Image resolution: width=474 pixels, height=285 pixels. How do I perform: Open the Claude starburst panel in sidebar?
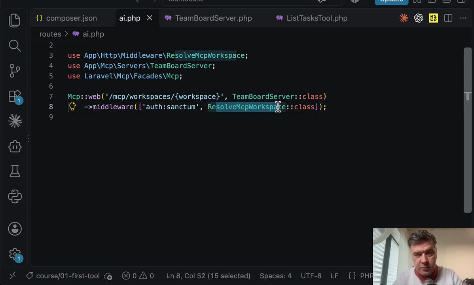pyautogui.click(x=15, y=121)
